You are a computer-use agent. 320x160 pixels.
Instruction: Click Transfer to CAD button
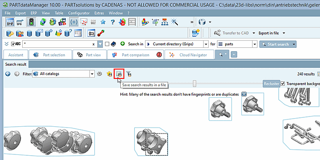coord(232,33)
